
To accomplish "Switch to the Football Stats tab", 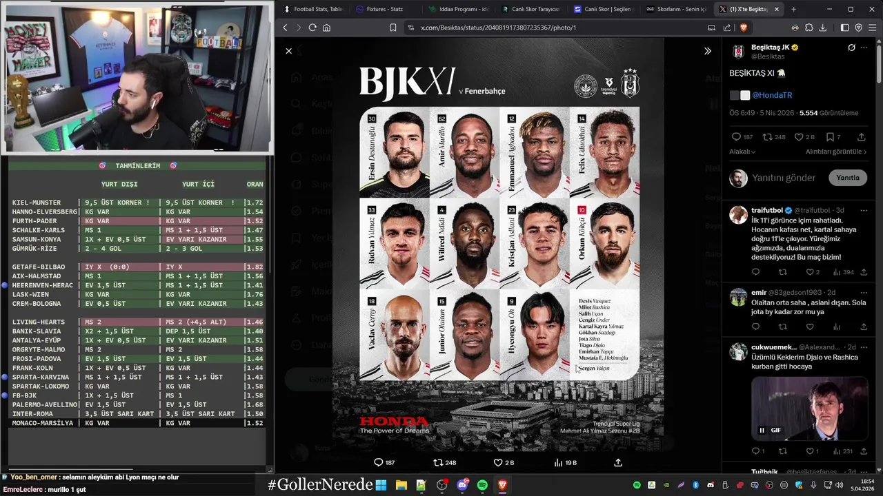I will click(x=312, y=9).
